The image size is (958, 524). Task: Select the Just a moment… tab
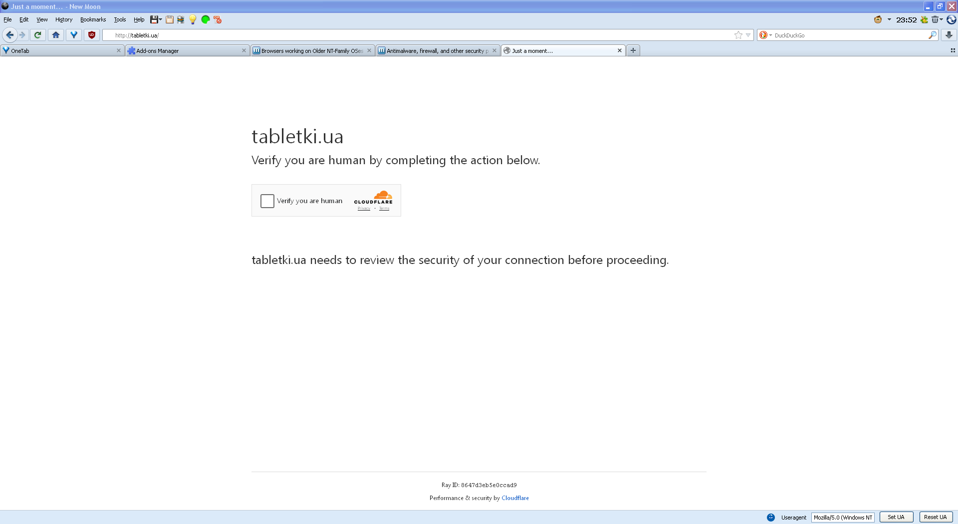click(563, 50)
